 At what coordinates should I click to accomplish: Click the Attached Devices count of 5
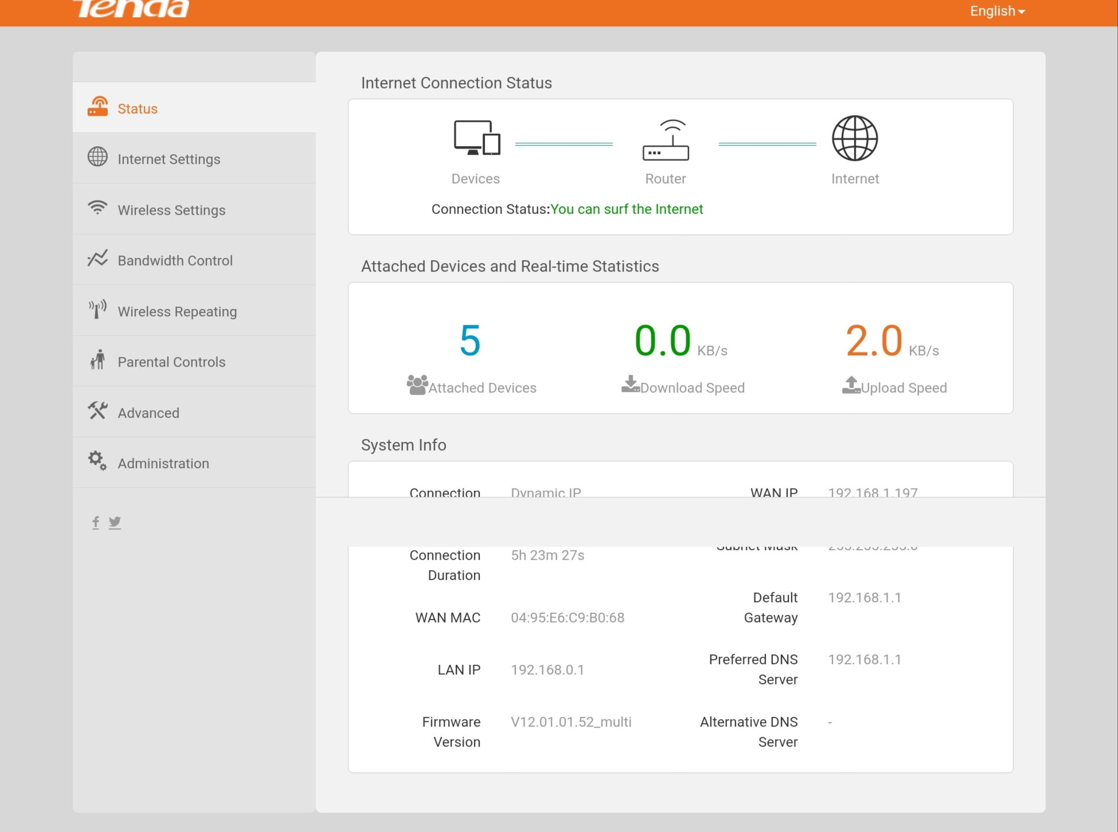coord(470,340)
